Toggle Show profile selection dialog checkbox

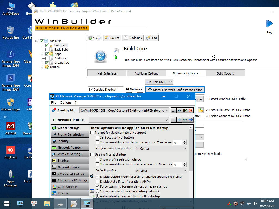pos(97,159)
